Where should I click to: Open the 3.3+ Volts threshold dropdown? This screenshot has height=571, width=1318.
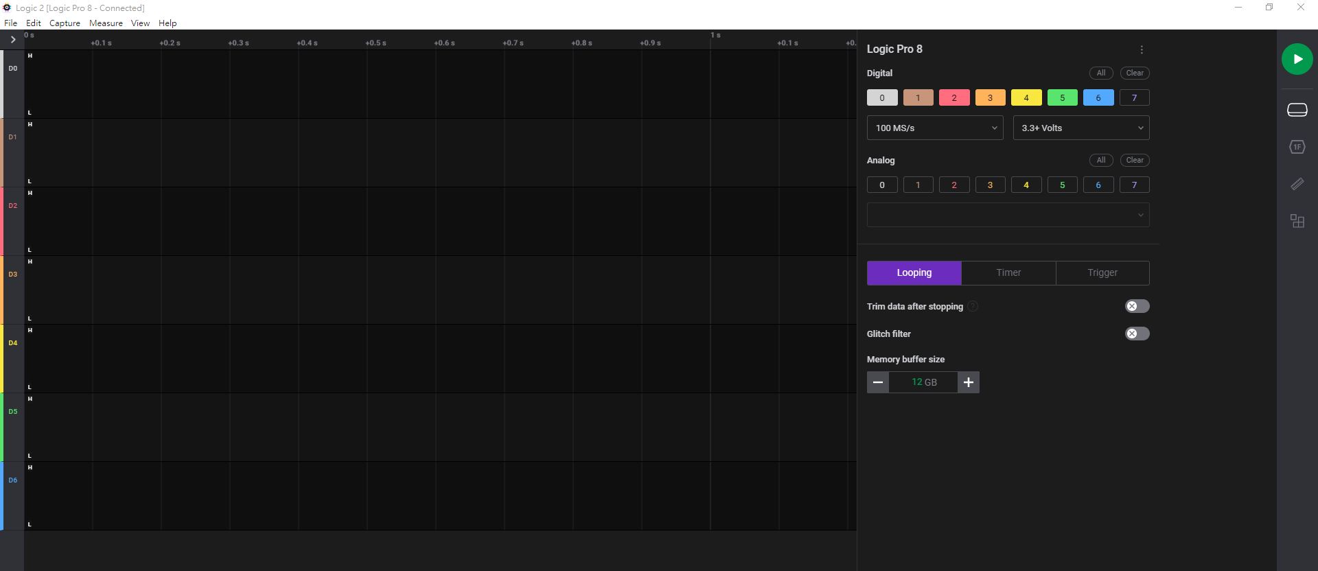pos(1081,128)
